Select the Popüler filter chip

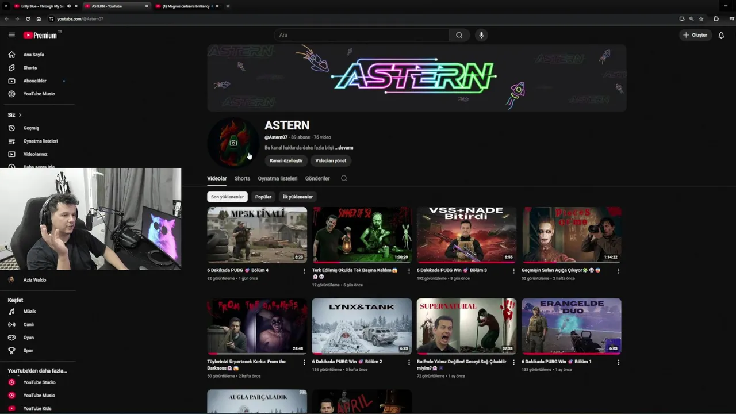[x=263, y=197]
